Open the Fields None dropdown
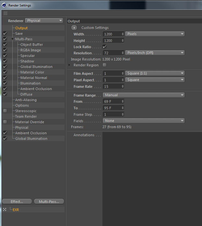This screenshot has height=226, width=202. point(144,121)
